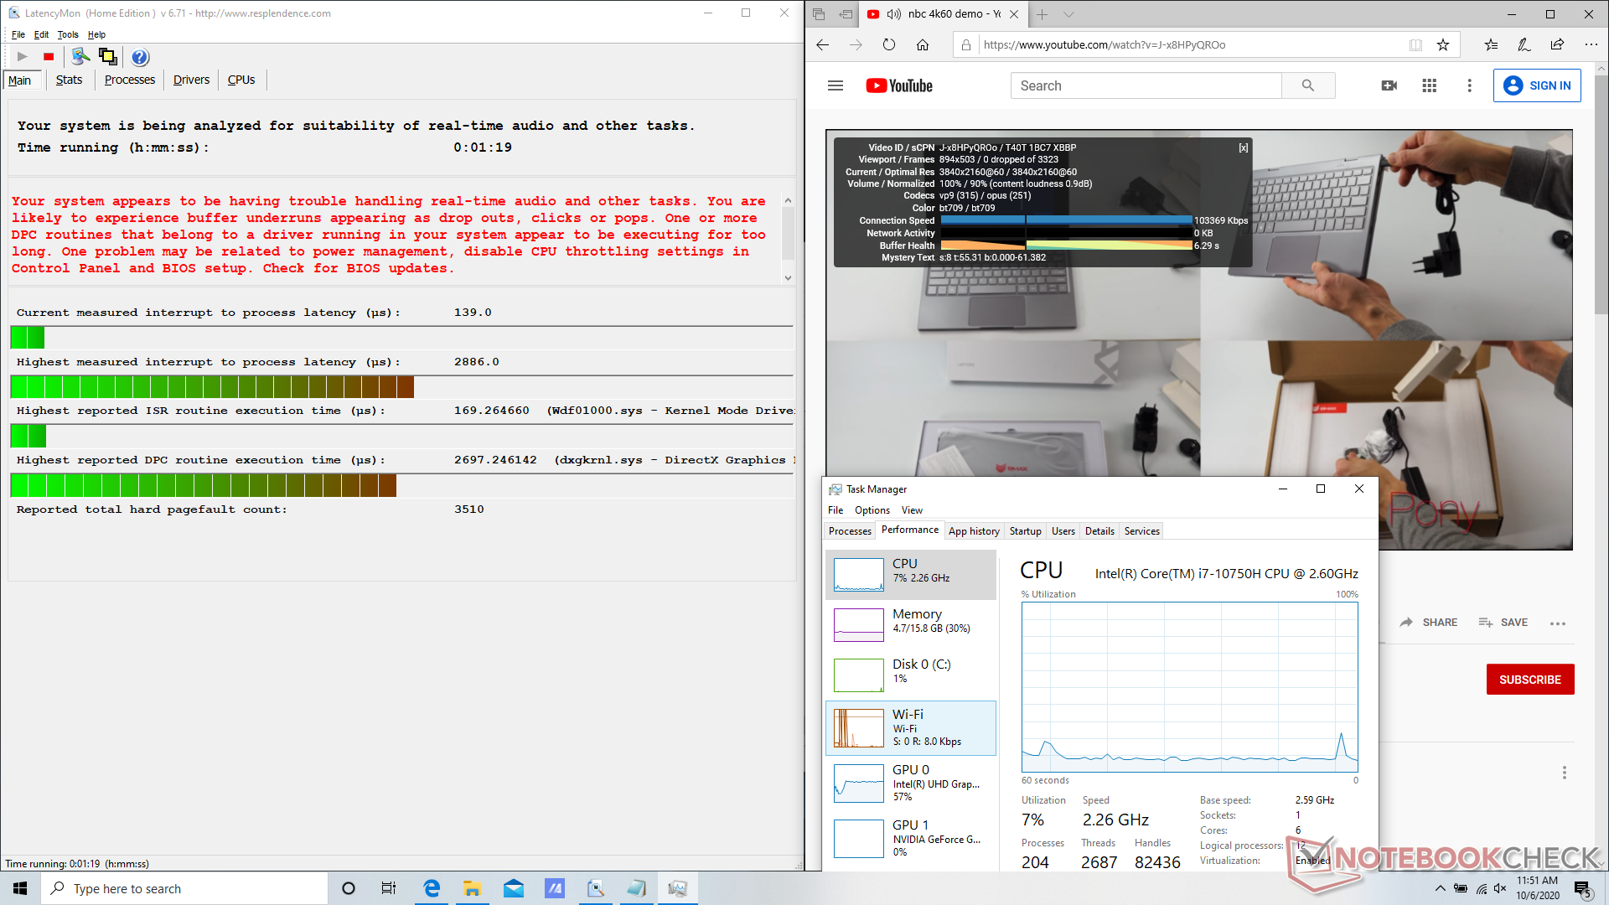Open YouTube three-dot settings menu
This screenshot has height=905, width=1609.
coord(1469,85)
